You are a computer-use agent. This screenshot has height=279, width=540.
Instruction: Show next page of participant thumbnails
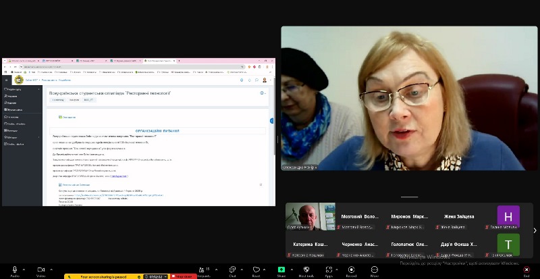point(535,230)
